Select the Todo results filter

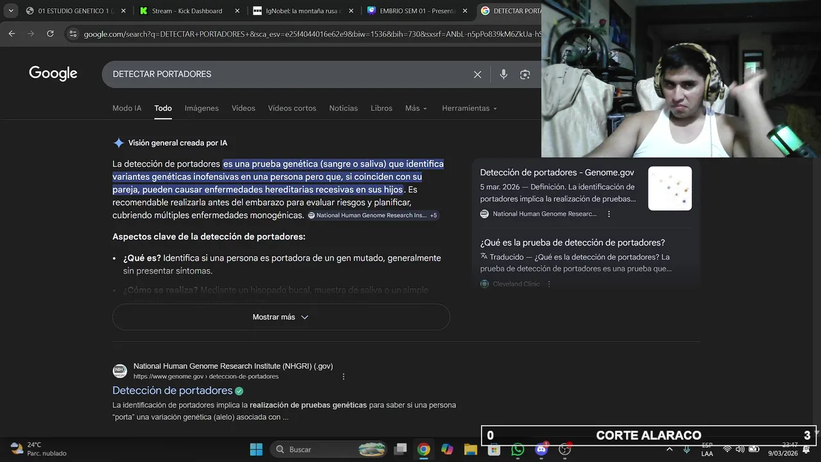(x=163, y=108)
